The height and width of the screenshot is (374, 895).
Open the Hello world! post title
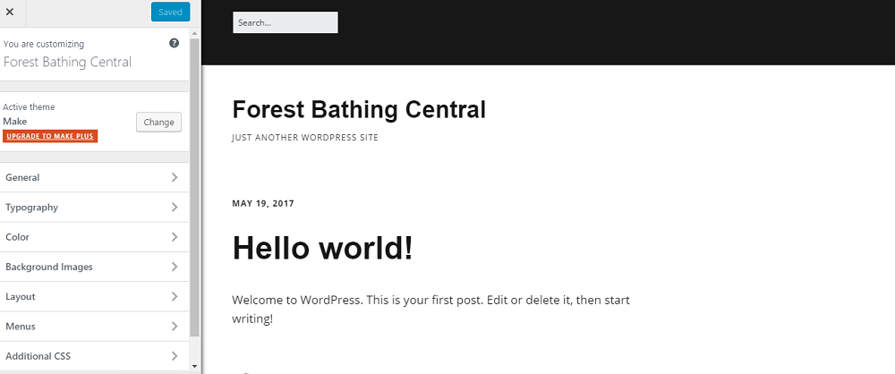[322, 249]
